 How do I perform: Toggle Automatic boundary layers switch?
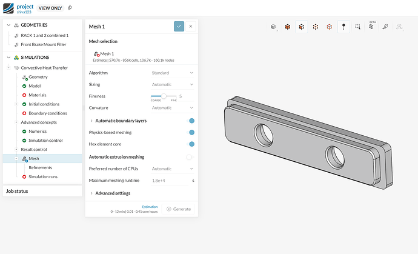(x=190, y=121)
